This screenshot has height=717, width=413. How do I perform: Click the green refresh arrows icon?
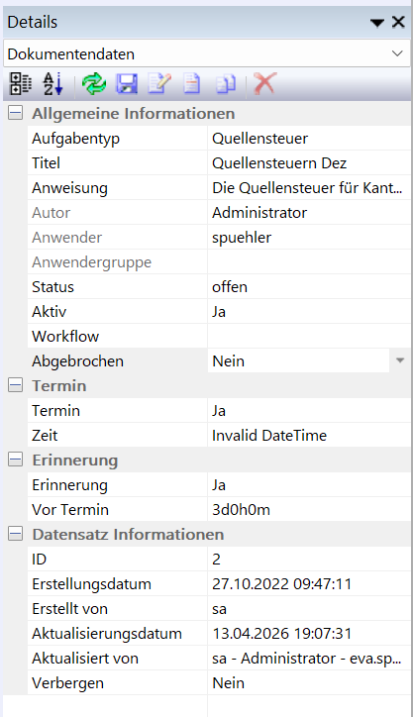coord(94,84)
